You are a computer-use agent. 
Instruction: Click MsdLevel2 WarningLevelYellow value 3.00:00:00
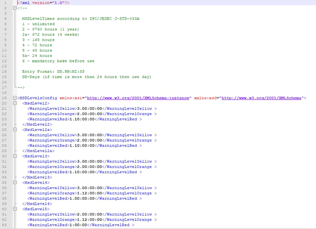pos(90,109)
